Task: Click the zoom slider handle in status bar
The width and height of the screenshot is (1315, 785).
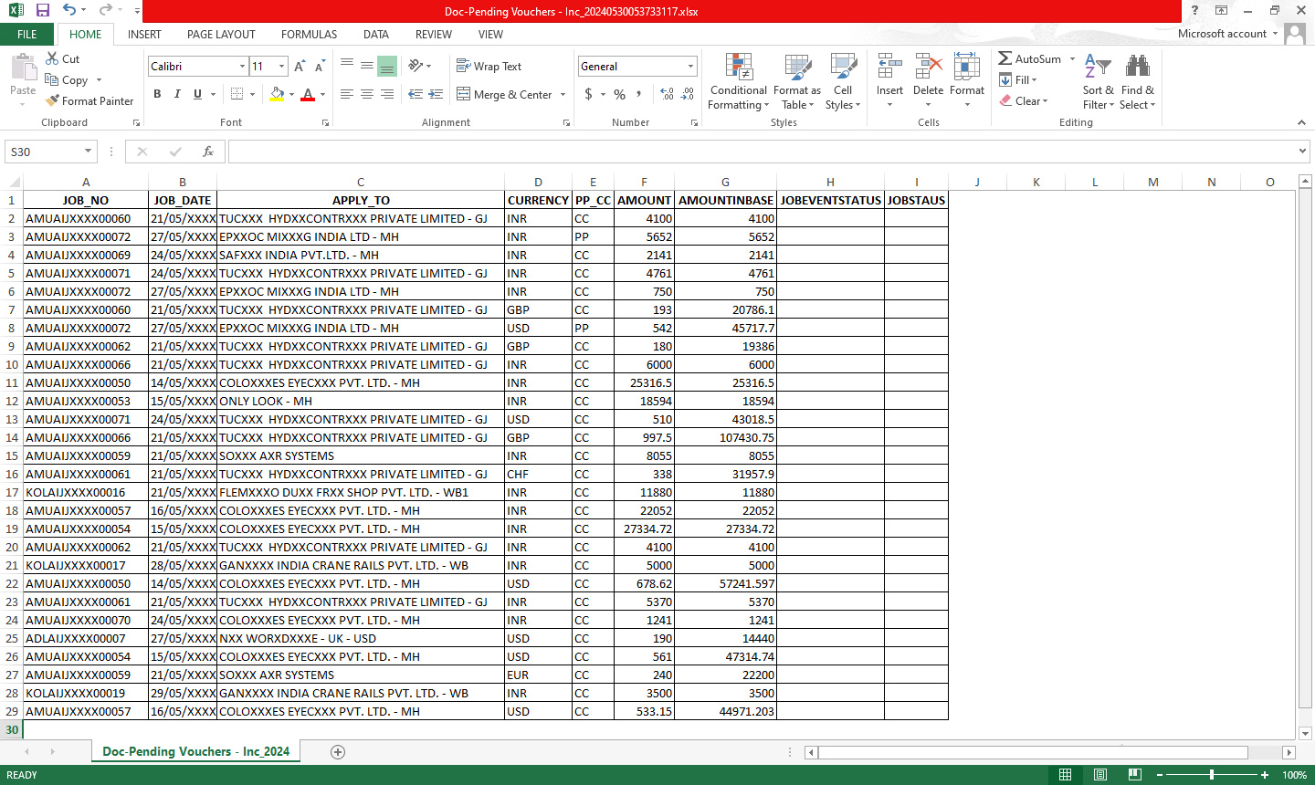Action: [x=1211, y=775]
